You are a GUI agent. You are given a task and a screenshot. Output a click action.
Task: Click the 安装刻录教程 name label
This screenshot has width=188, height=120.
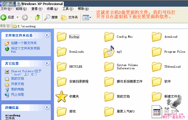(x=79, y=82)
